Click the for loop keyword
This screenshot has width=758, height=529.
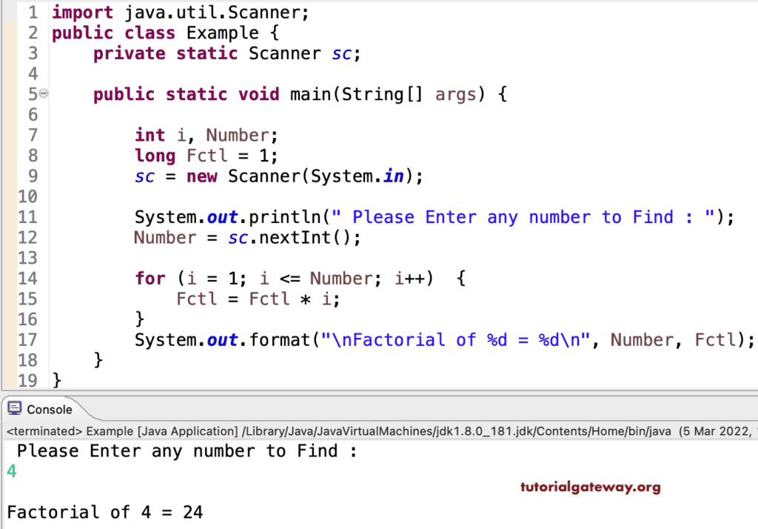150,278
